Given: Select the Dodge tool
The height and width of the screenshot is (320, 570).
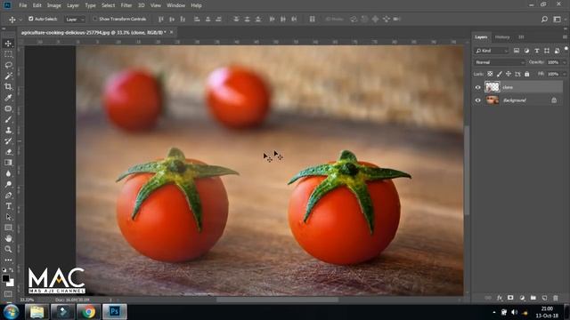Looking at the screenshot, I should pyautogui.click(x=8, y=184).
